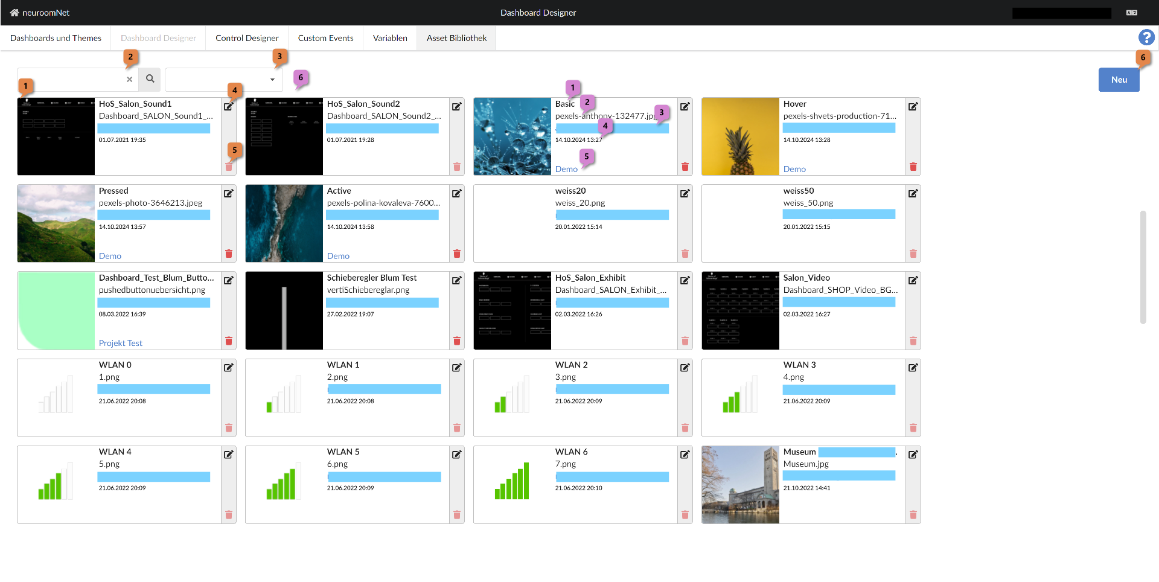Select the Asset Bibliothek tab
Screen dimensions: 1159x582
456,38
